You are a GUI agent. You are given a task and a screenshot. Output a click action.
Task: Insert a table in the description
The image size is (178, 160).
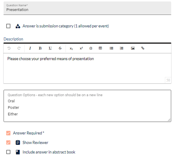coord(100,48)
